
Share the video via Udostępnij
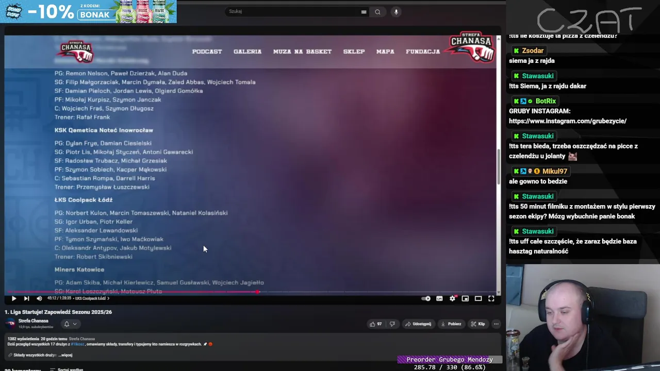coord(418,324)
